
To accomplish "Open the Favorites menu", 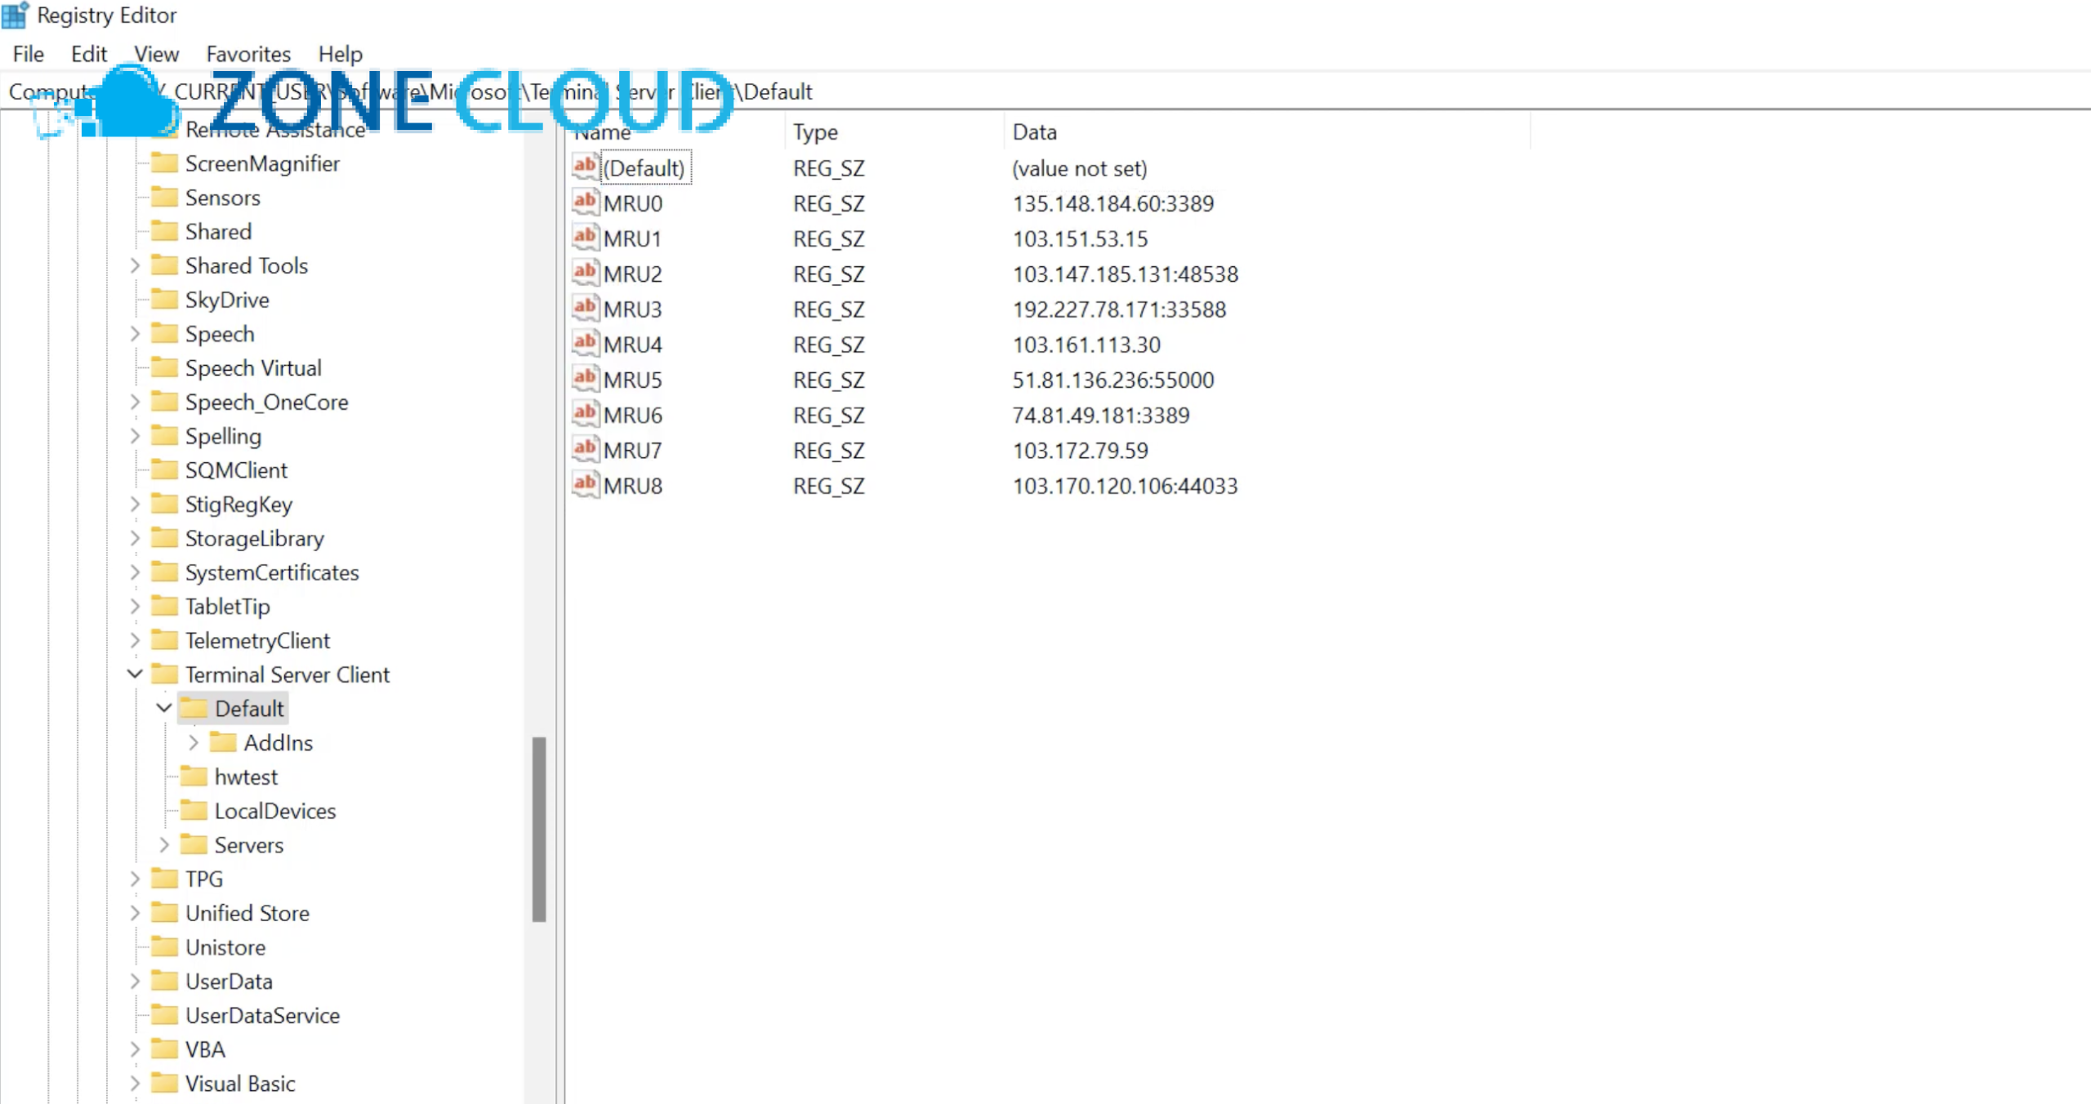I will pos(248,54).
